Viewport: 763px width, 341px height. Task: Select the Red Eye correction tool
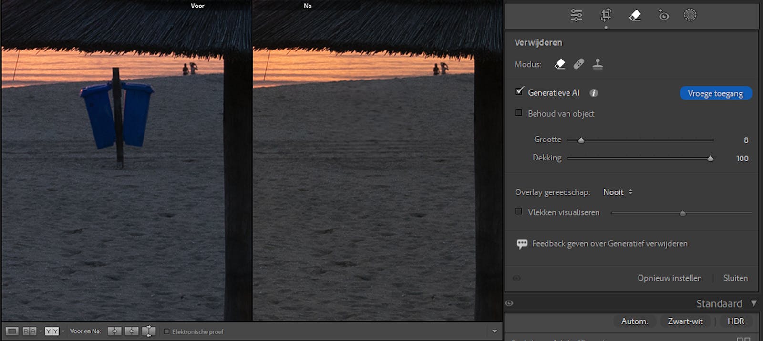coord(663,15)
